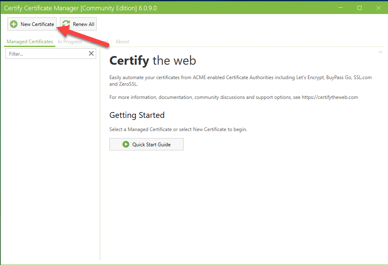Select the Managed Certificates tab
This screenshot has height=265, width=388.
point(29,42)
